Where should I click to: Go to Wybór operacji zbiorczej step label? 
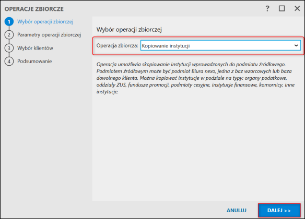click(45, 21)
